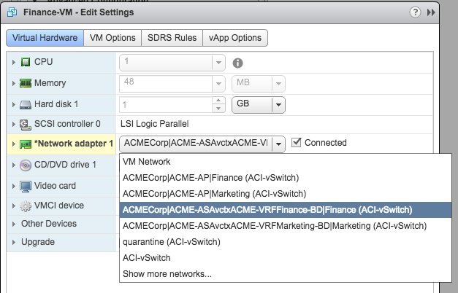
Task: Select the ACI-vSwitch entry
Action: (286, 258)
